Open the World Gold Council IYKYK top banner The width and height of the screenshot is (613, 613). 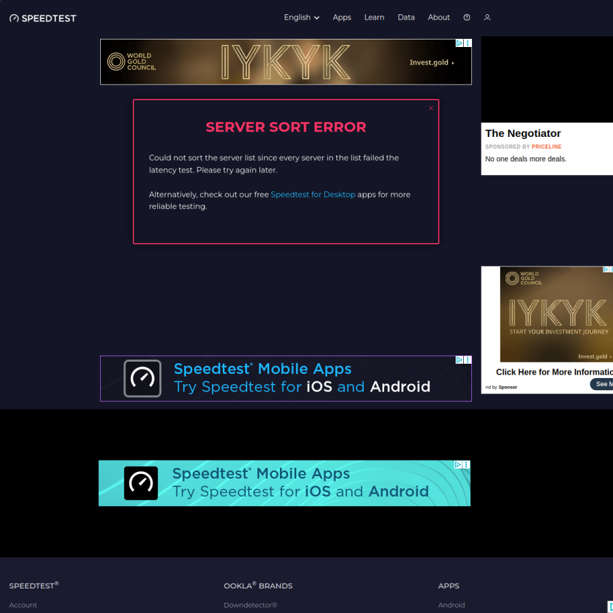point(286,62)
